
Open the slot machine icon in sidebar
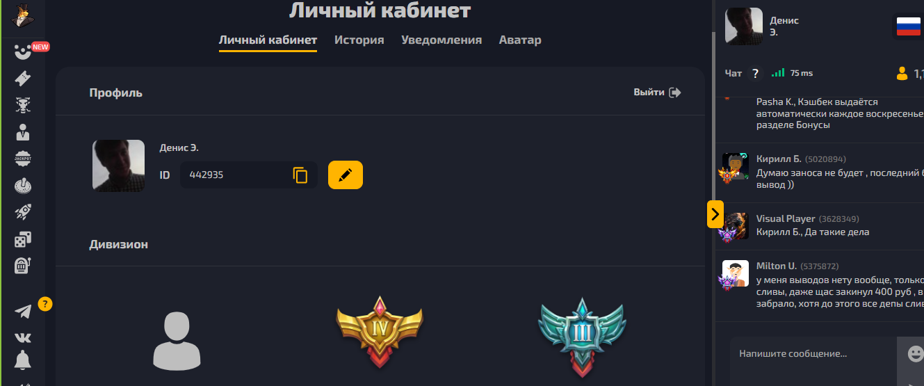pyautogui.click(x=23, y=266)
